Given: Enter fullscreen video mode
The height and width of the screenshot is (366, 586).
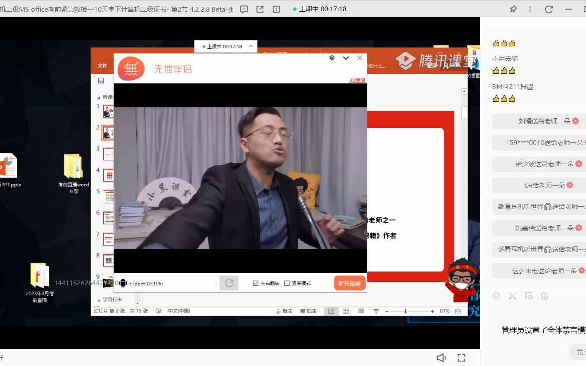Looking at the screenshot, I should coord(462,358).
